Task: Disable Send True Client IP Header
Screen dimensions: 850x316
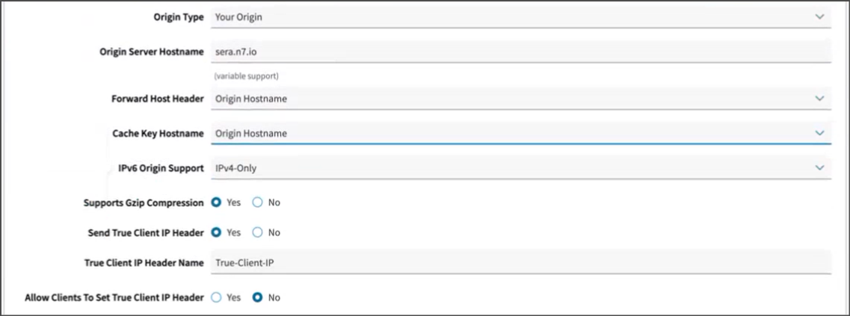Action: pyautogui.click(x=258, y=232)
